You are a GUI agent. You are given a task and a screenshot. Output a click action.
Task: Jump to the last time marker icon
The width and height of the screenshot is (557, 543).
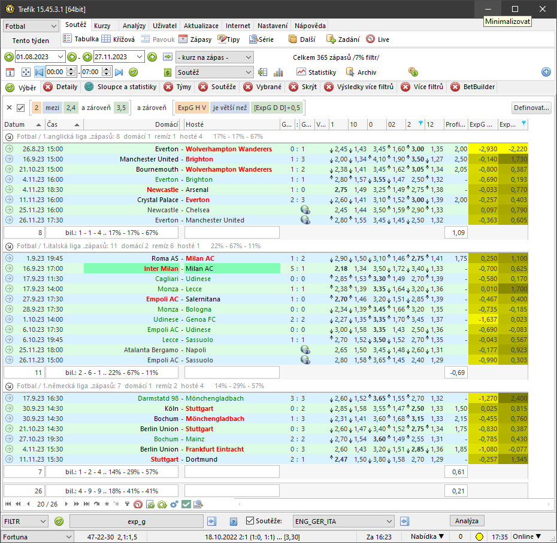tap(119, 72)
